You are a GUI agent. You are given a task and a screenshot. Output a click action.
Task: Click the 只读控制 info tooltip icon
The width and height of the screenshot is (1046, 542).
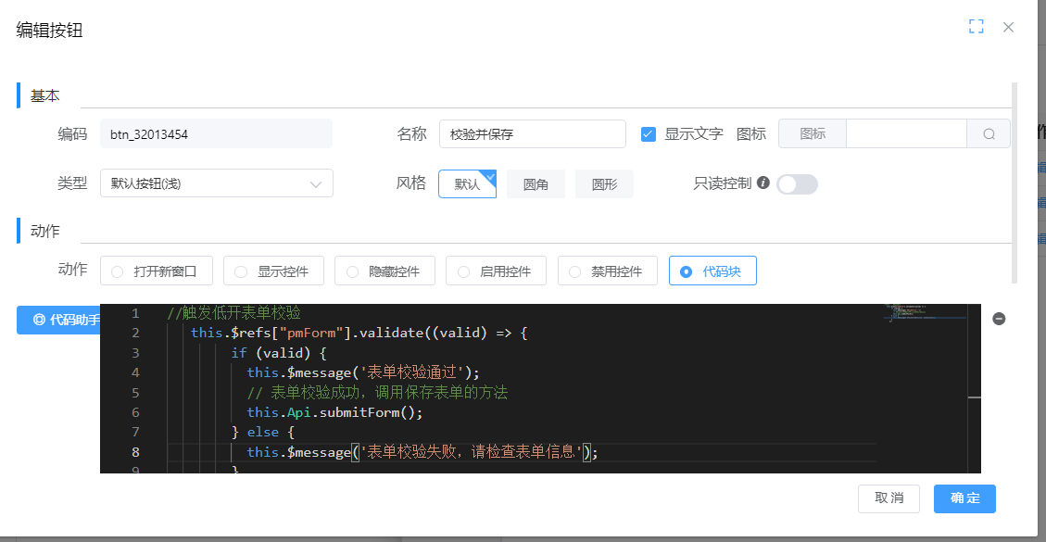click(763, 183)
